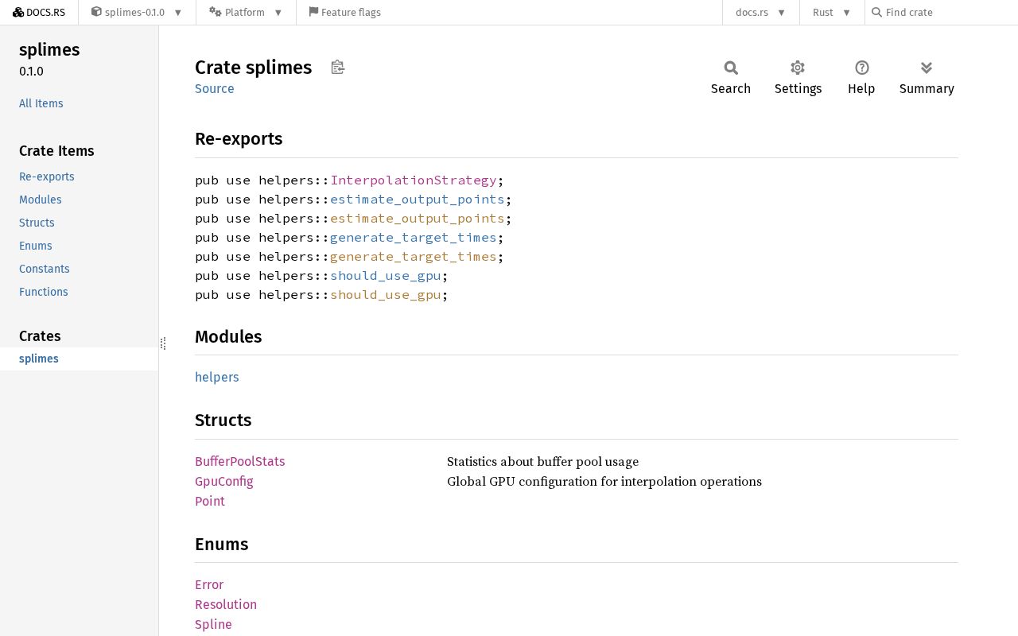Click the GpuConfig description text

pyautogui.click(x=604, y=482)
